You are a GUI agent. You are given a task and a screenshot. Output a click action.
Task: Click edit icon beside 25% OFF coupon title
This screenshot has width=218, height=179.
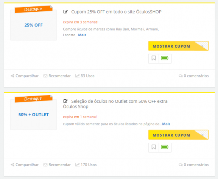click(65, 12)
